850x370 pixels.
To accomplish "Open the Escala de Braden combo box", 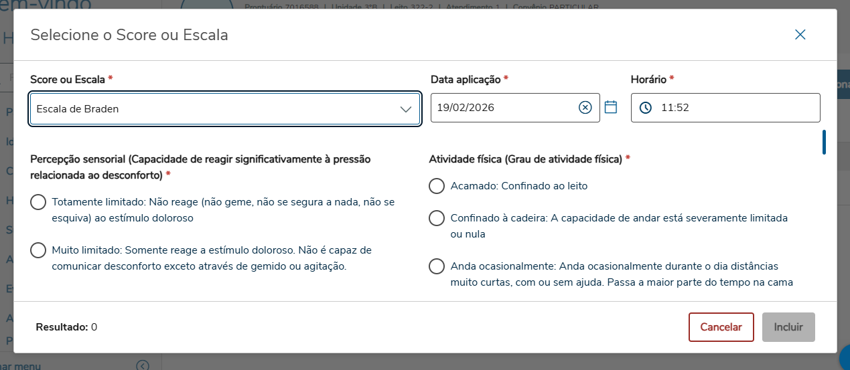I will click(214, 109).
